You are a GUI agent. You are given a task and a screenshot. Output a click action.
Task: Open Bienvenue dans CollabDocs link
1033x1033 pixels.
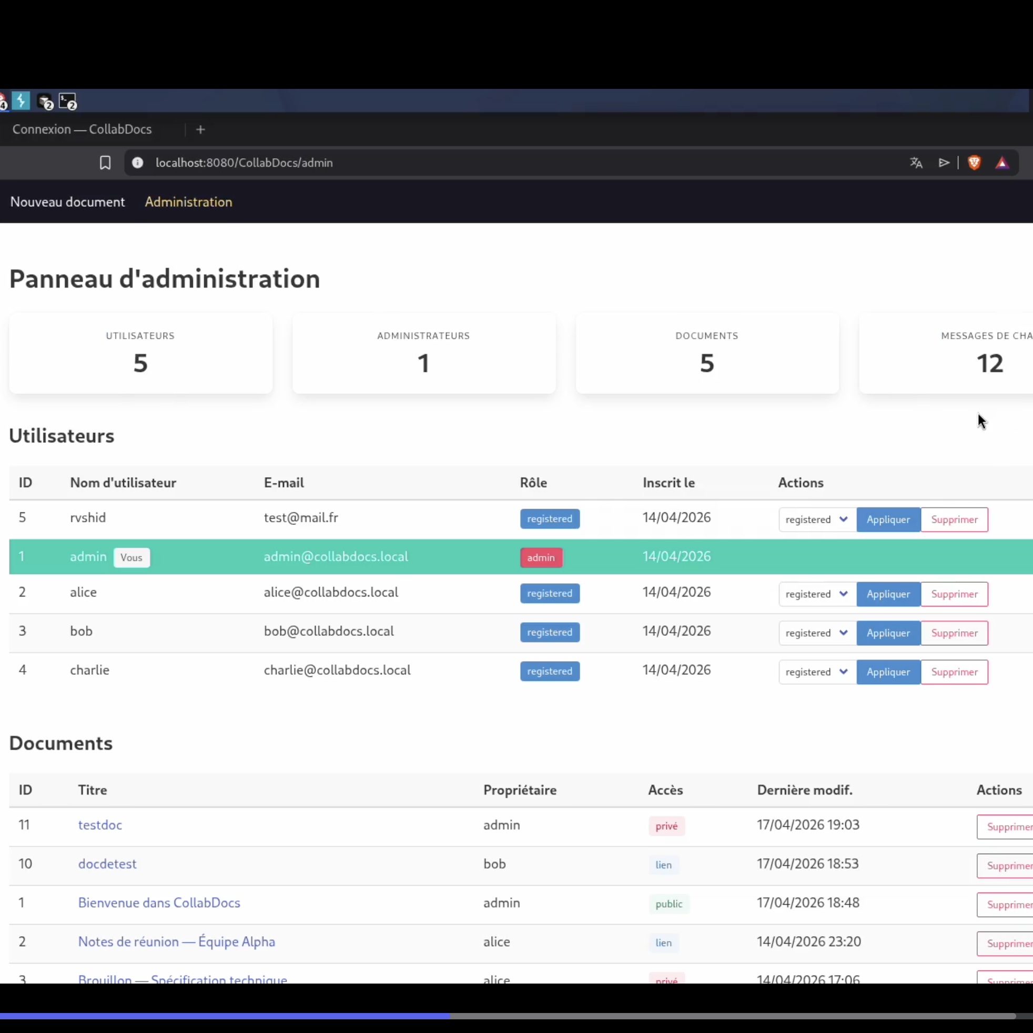(x=159, y=903)
